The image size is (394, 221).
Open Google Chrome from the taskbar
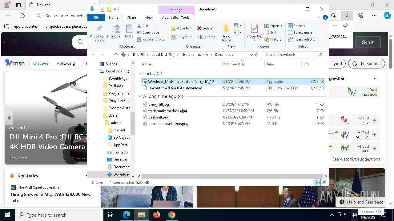click(172, 215)
